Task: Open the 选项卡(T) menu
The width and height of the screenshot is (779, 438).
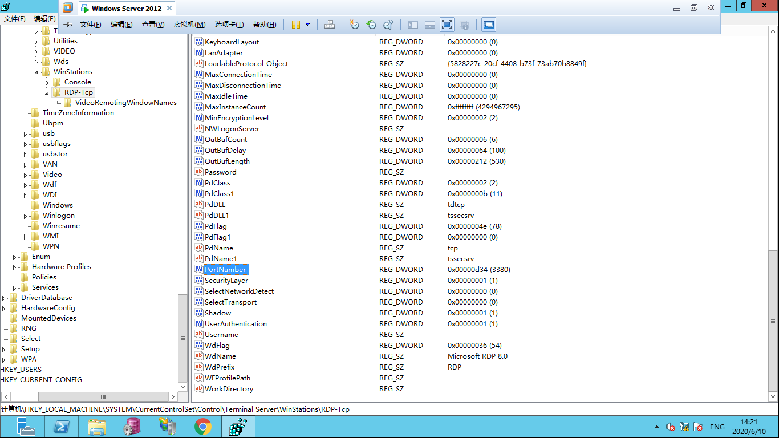Action: [x=229, y=25]
